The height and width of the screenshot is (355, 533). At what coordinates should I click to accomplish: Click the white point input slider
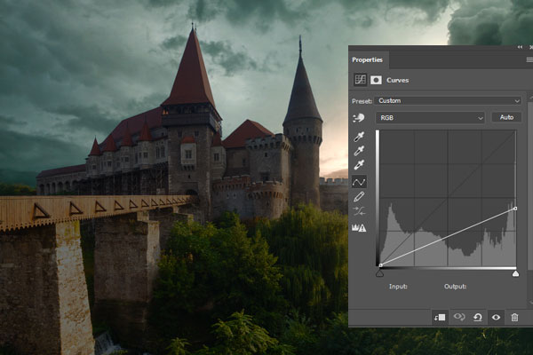click(x=515, y=273)
